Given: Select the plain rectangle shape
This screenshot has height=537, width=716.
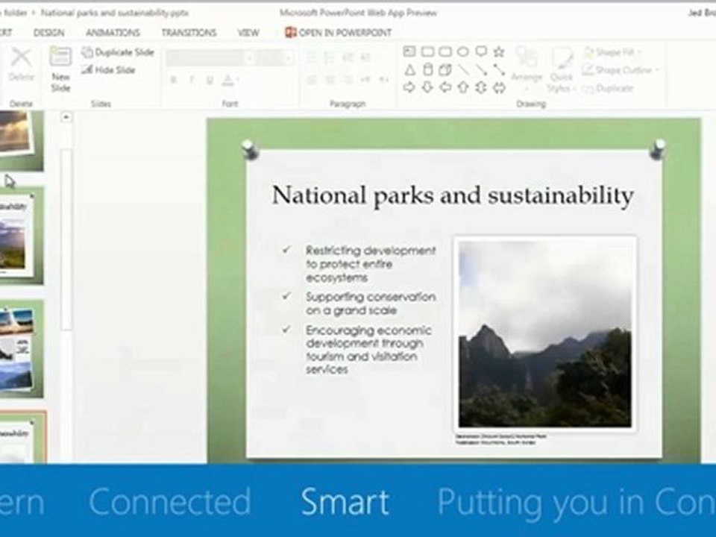Looking at the screenshot, I should [x=427, y=51].
